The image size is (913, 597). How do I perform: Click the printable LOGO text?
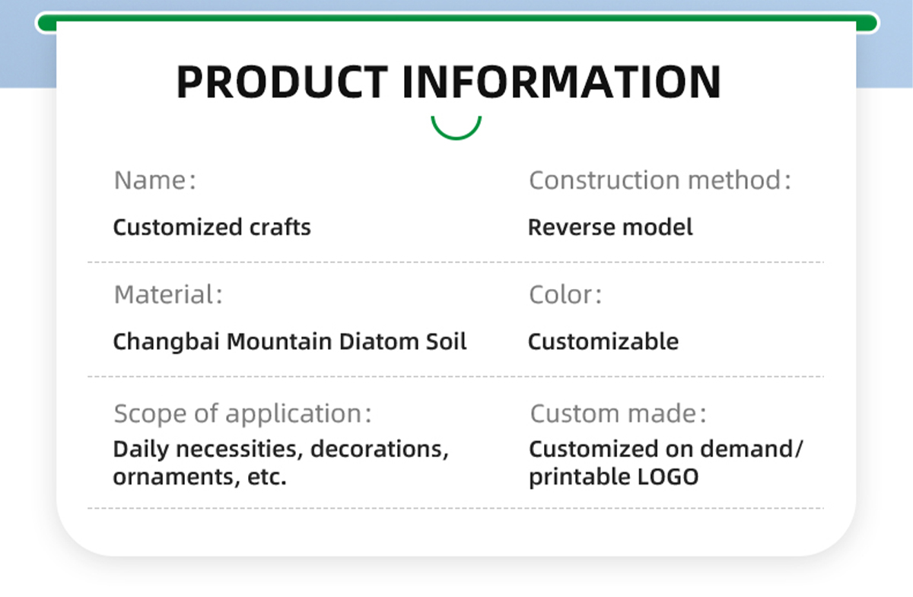click(613, 478)
